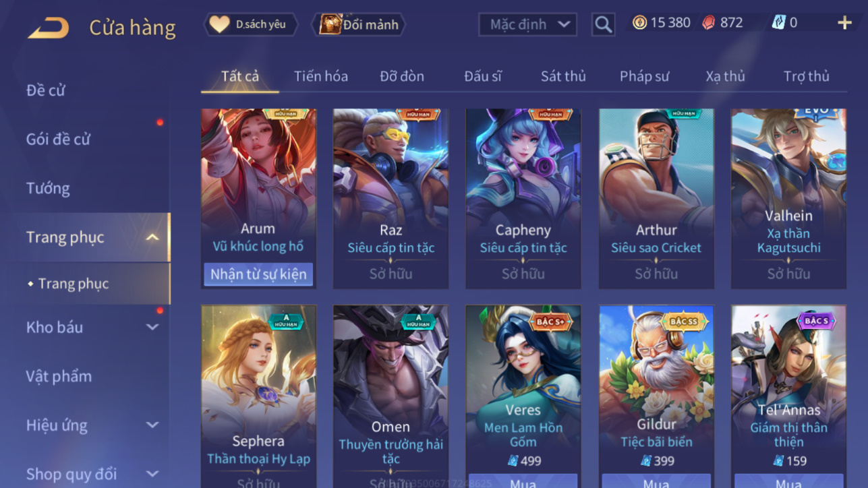The image size is (868, 488).
Task: Expand the Hiệu ứng sidebar section
Action: click(x=152, y=425)
